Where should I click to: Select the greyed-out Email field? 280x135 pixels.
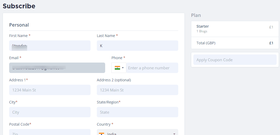tap(57, 68)
